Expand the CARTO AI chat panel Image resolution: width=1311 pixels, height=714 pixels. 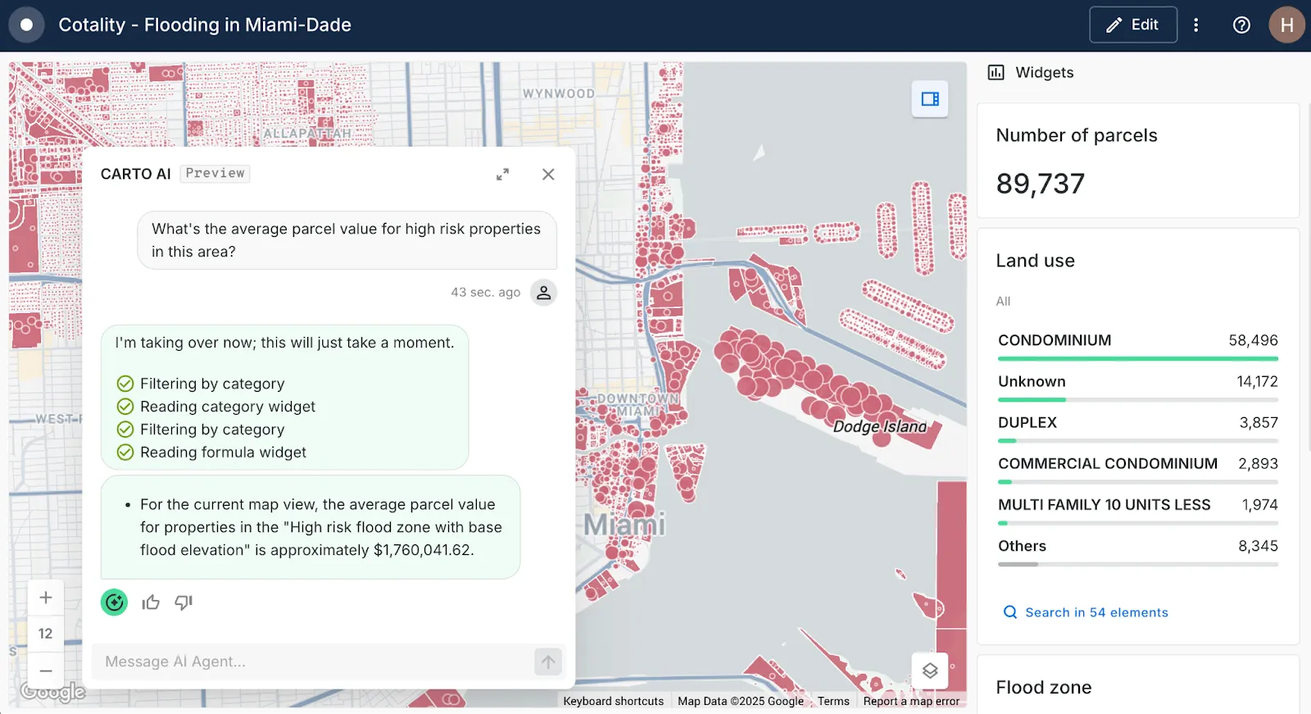pos(502,175)
